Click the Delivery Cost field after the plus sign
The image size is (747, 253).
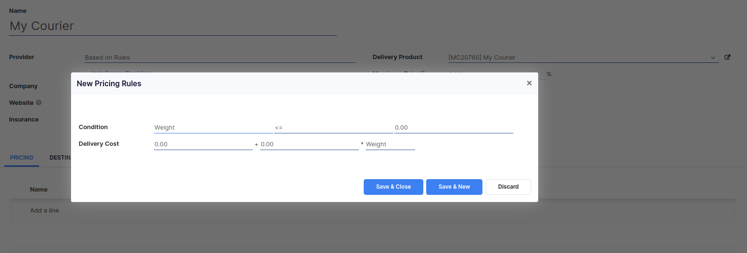point(309,144)
